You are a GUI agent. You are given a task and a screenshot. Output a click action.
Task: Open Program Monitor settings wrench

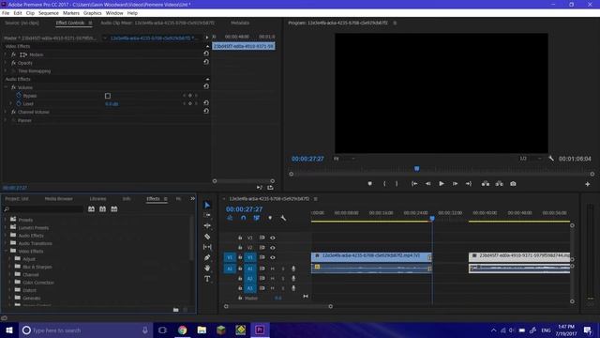[551, 159]
